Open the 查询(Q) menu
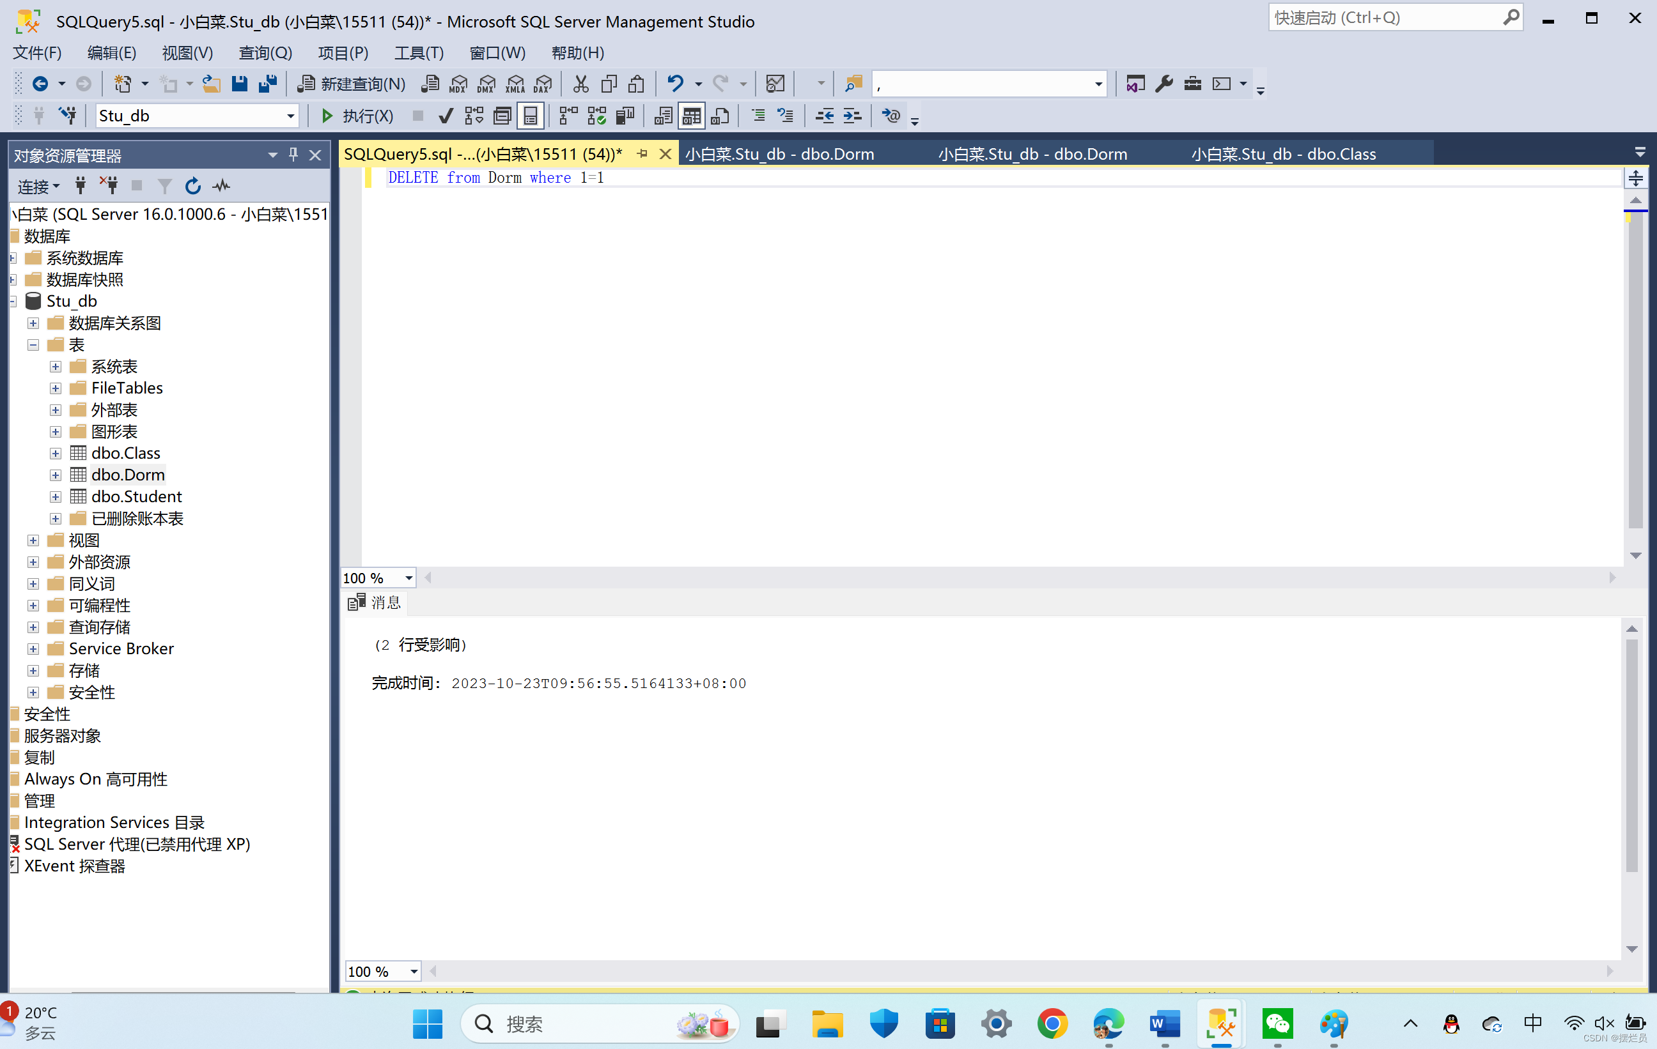This screenshot has width=1657, height=1049. (x=265, y=53)
